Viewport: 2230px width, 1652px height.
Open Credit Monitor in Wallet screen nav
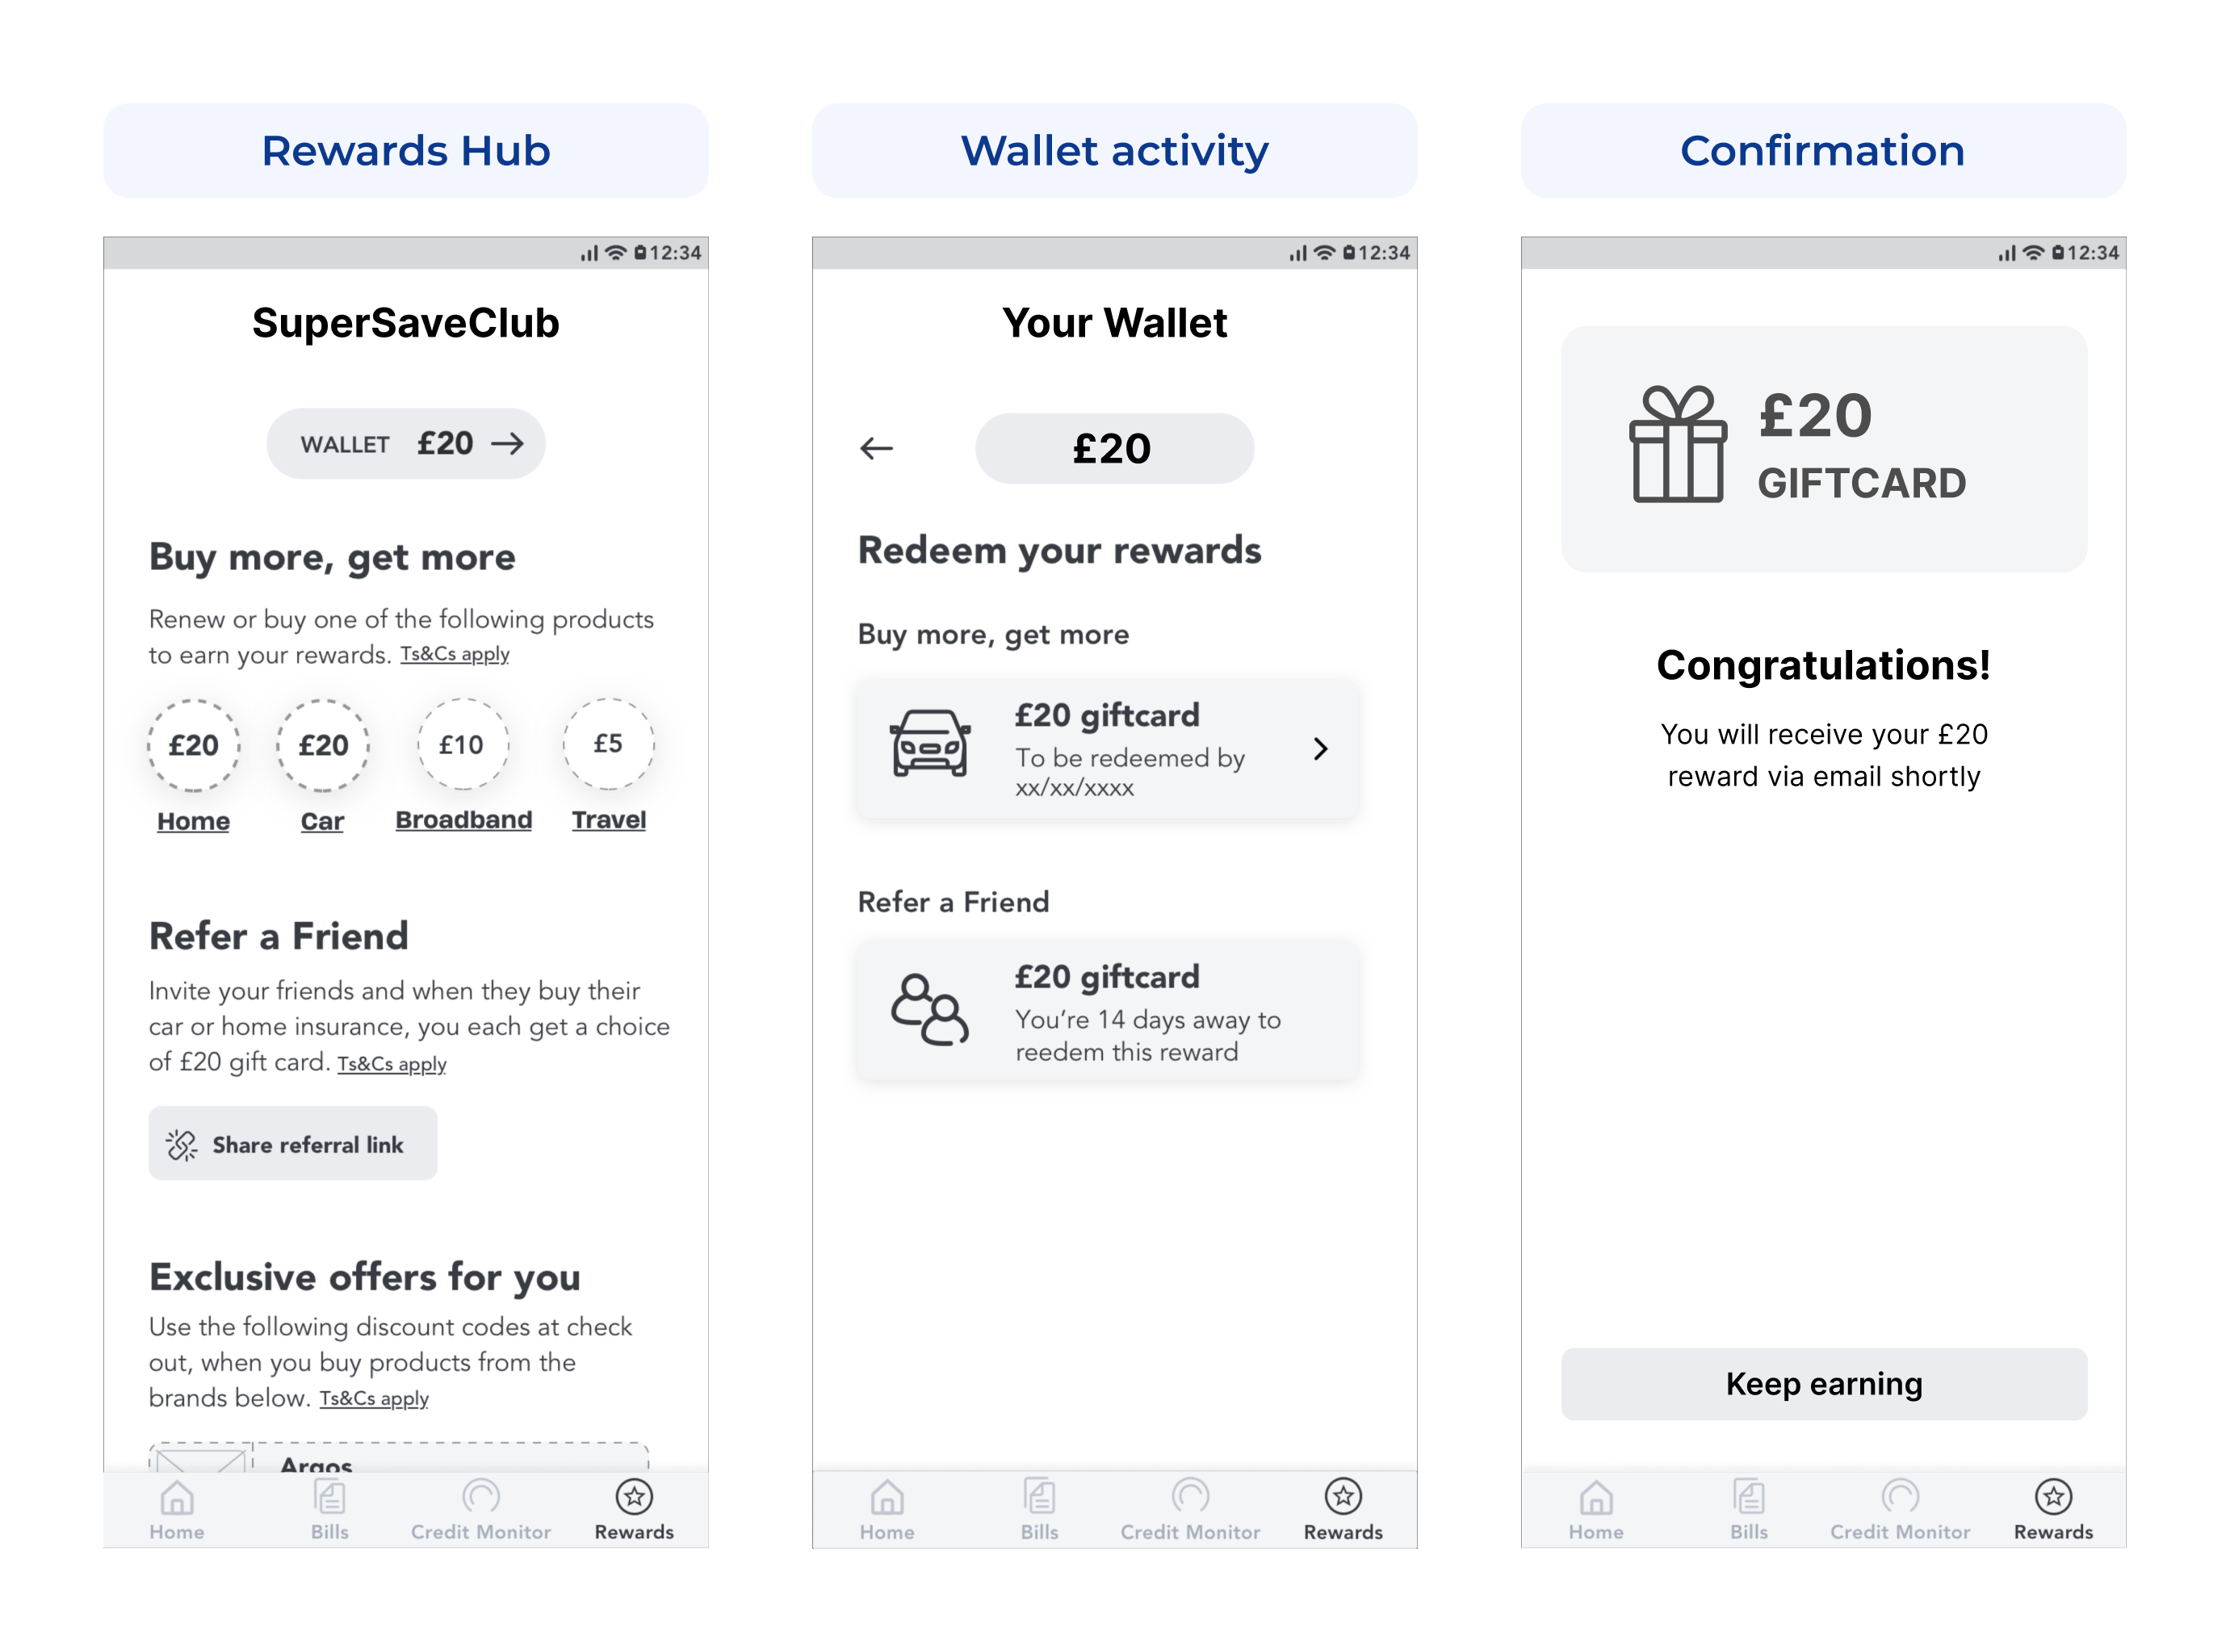tap(1190, 1510)
